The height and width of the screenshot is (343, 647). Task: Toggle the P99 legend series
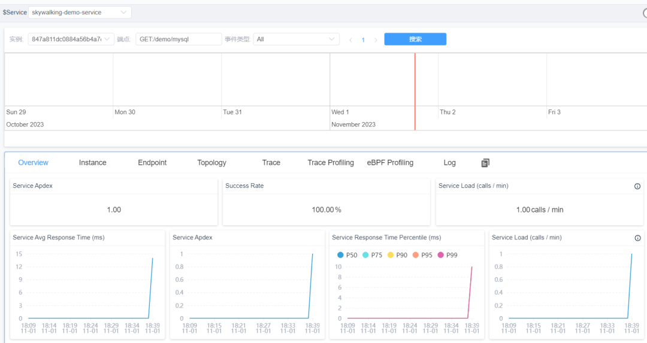pyautogui.click(x=448, y=255)
